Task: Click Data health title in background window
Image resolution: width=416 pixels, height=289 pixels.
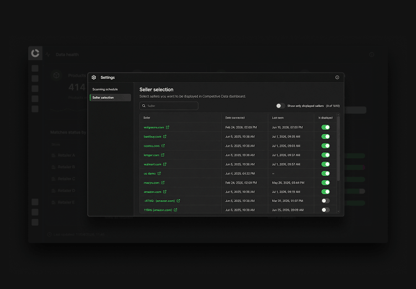Action: [67, 55]
